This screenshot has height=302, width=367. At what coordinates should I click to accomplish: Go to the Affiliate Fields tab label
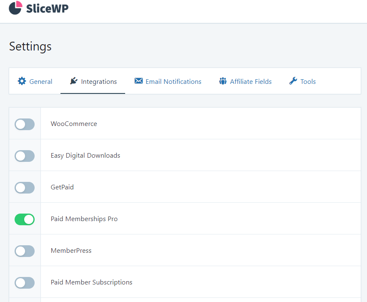pos(251,82)
